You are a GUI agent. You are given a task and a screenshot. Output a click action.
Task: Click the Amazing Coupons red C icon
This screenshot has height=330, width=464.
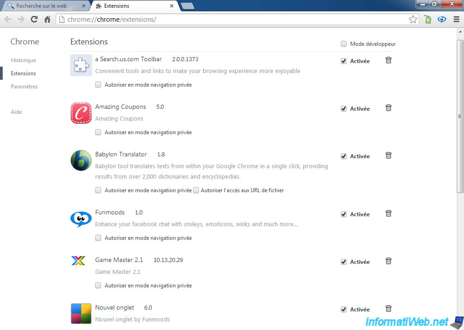[x=81, y=113]
